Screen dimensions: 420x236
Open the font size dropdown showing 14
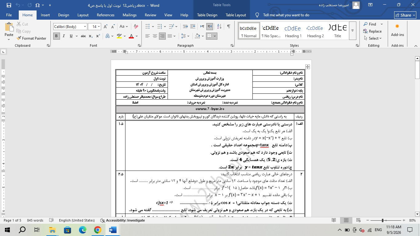(99, 27)
